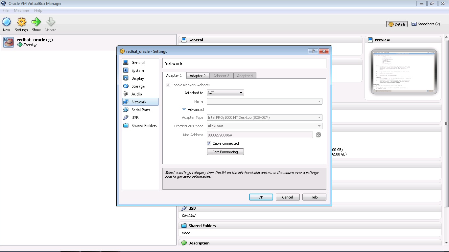
Task: Open the Serial Ports settings category
Action: coord(140,110)
